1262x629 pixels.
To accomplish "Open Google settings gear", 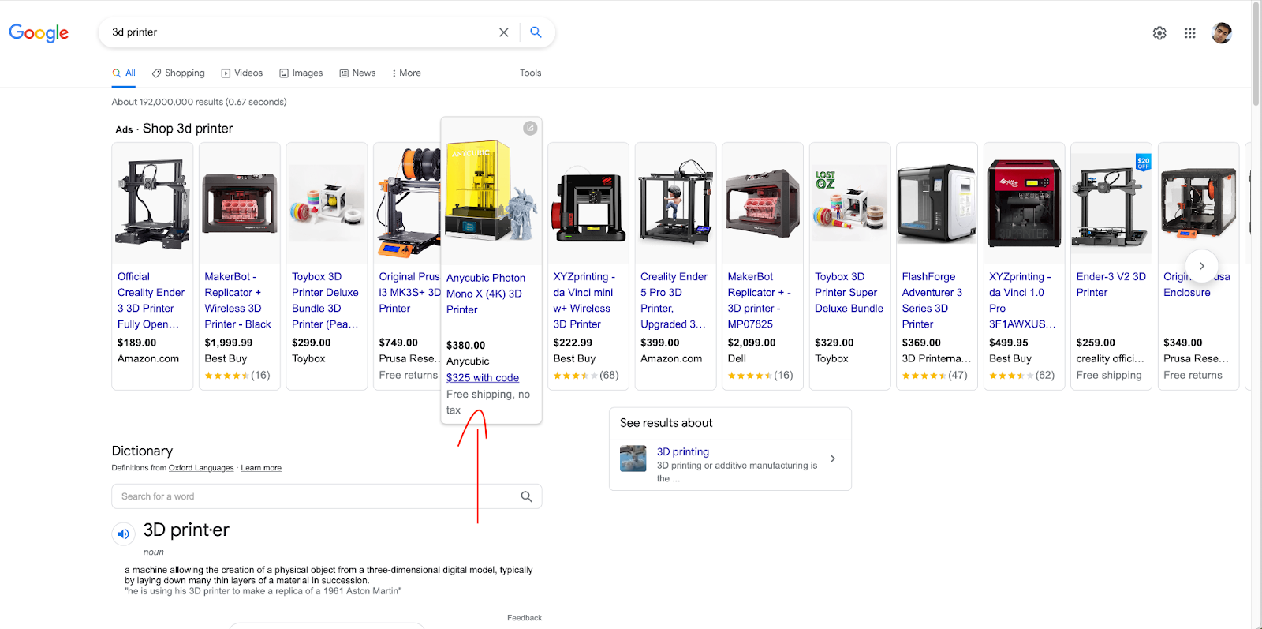I will 1159,33.
